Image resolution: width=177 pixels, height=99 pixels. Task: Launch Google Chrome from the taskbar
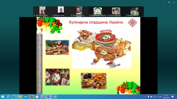tap(31, 97)
